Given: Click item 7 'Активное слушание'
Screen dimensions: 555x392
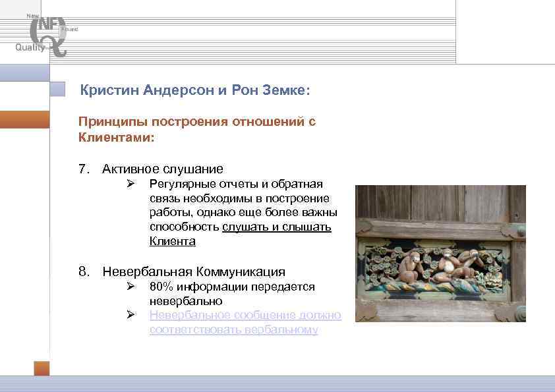Looking at the screenshot, I should click(x=162, y=169).
